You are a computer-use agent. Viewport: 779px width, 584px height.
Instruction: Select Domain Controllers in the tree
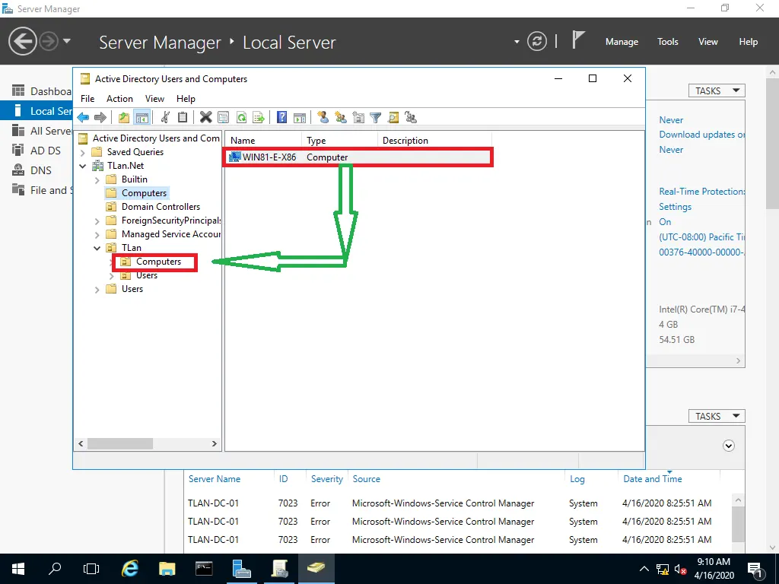click(161, 207)
